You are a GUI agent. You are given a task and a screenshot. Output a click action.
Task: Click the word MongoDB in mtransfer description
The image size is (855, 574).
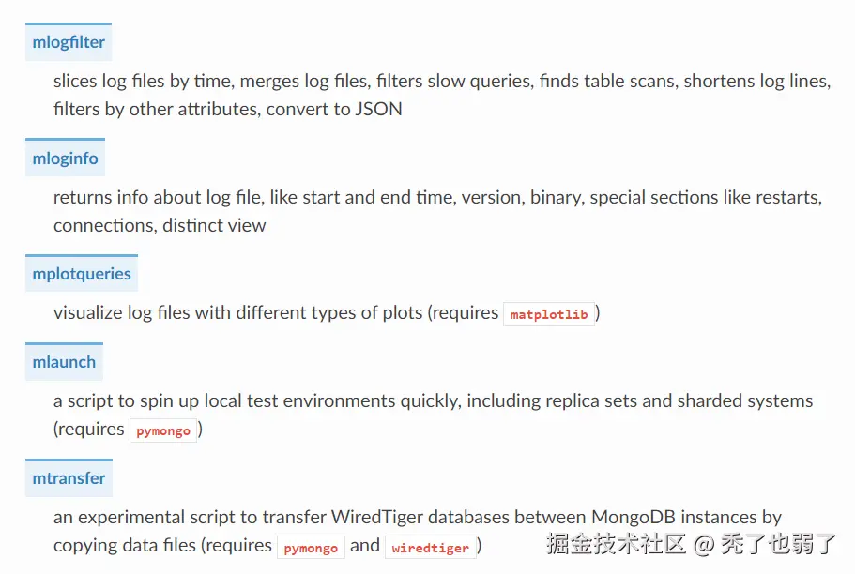(x=634, y=518)
